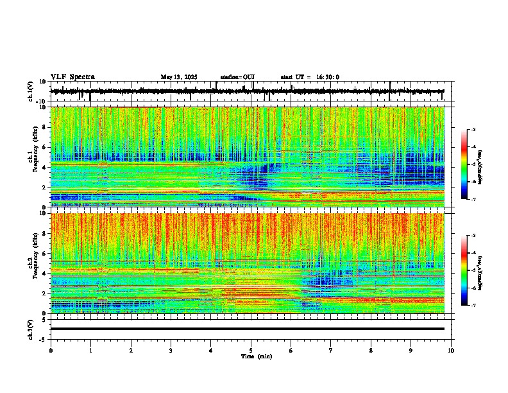
Task: Click time axis tick label "0"
Action: pos(51,351)
